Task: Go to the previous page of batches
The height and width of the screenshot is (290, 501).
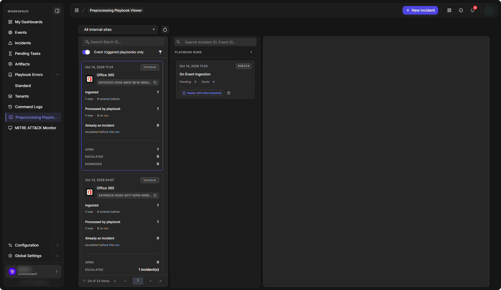Action: point(125,281)
